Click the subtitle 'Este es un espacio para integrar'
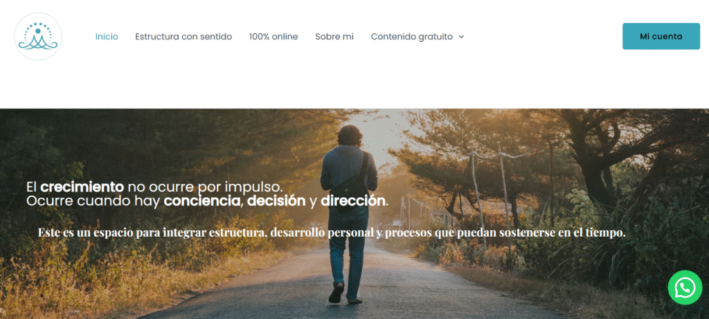 pos(332,233)
